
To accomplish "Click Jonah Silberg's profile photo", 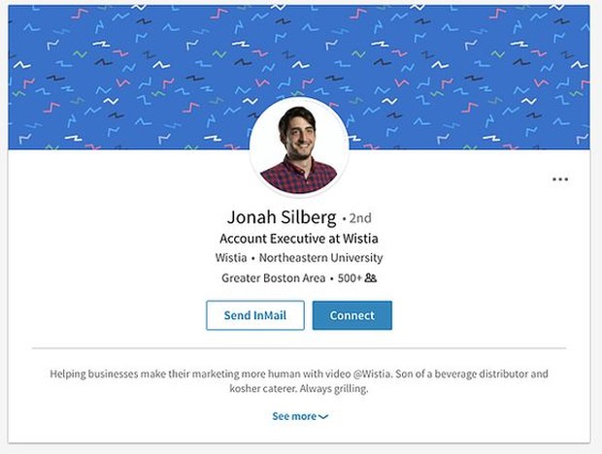I will pos(299,147).
